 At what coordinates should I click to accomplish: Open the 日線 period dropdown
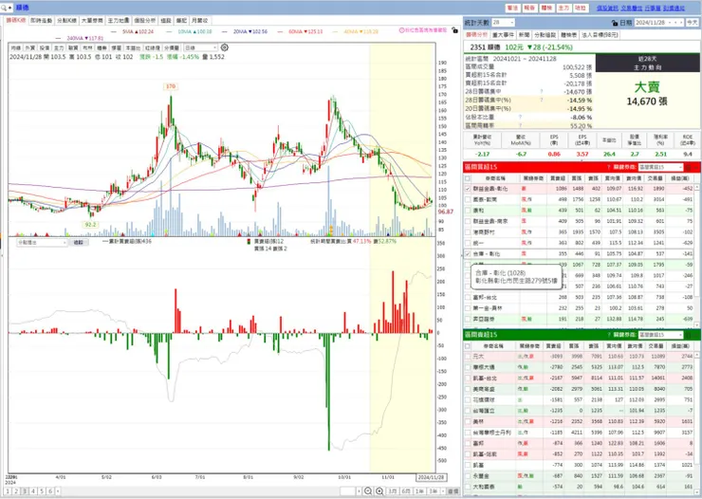click(200, 47)
